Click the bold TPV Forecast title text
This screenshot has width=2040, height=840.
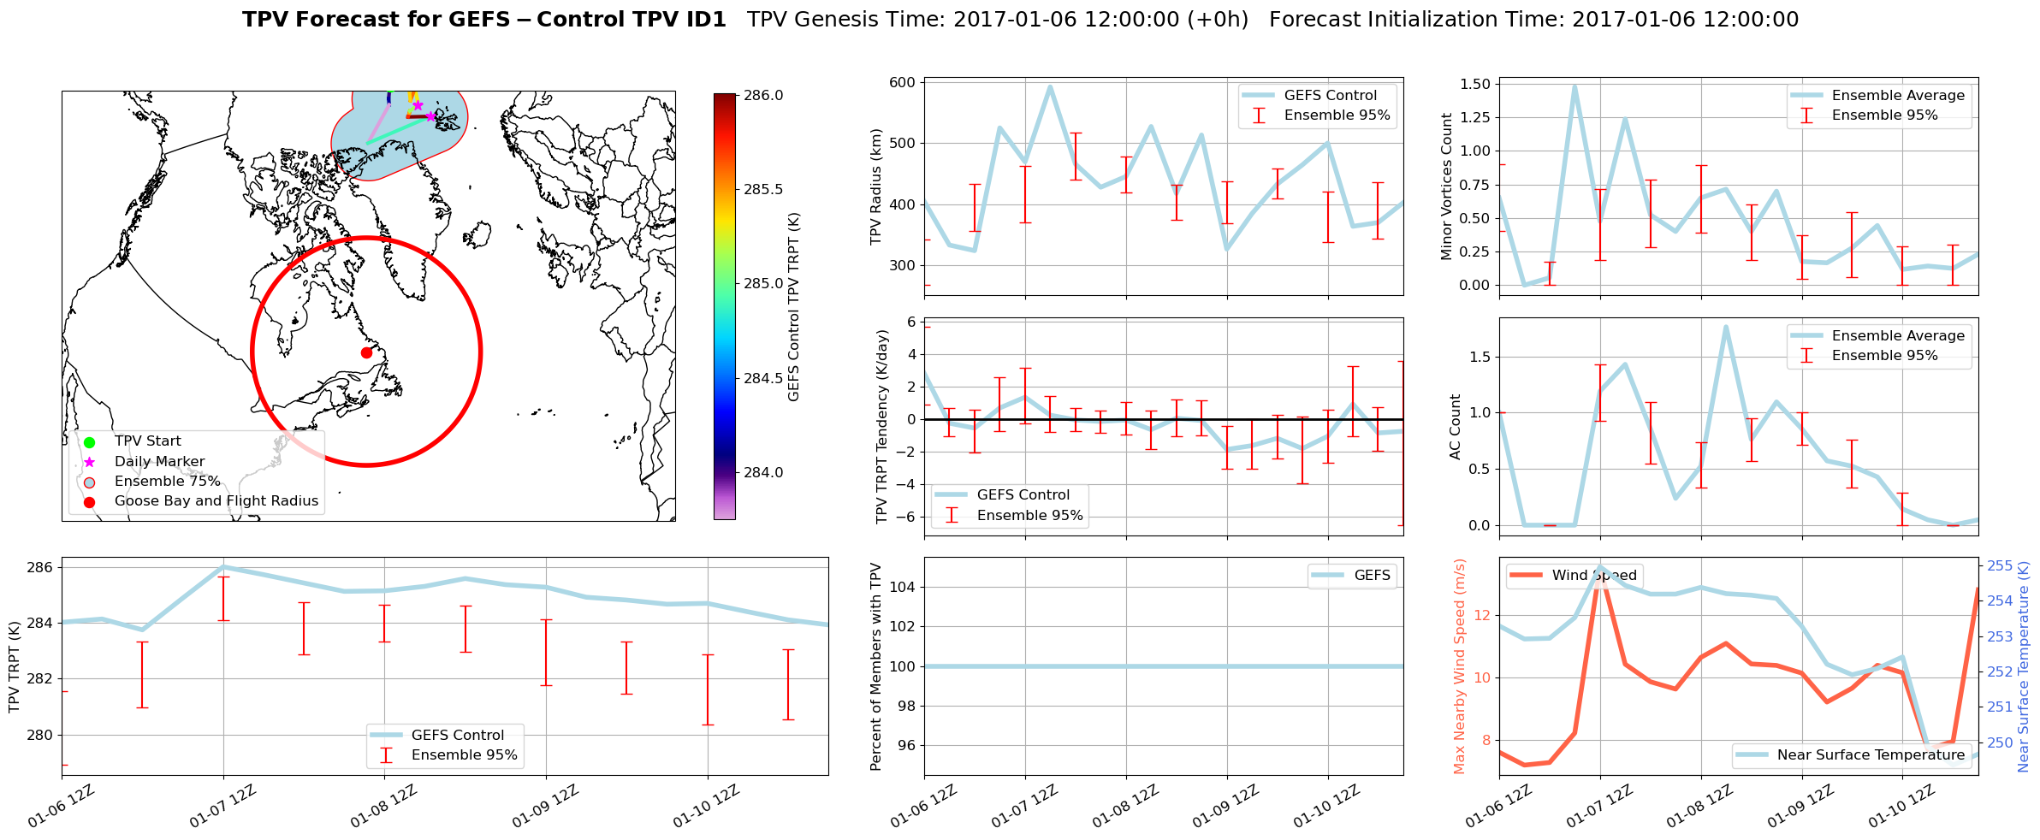point(483,20)
